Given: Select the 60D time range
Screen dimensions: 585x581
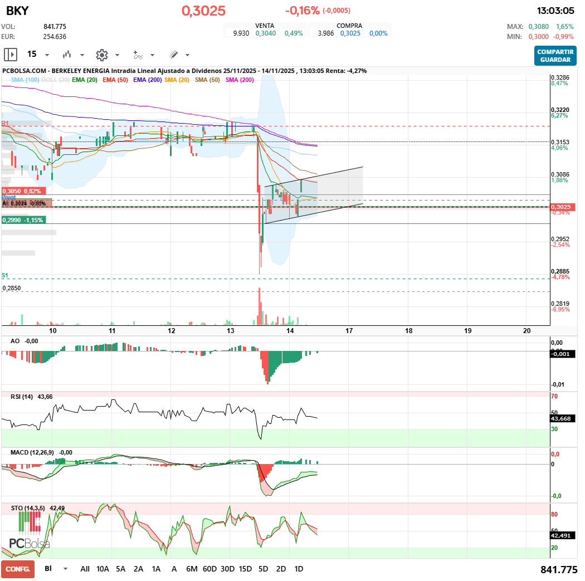Looking at the screenshot, I should click(209, 569).
